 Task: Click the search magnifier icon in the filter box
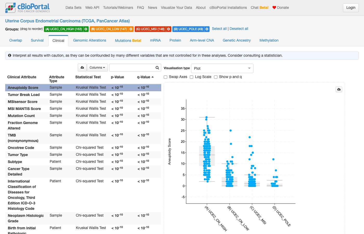[x=157, y=68]
